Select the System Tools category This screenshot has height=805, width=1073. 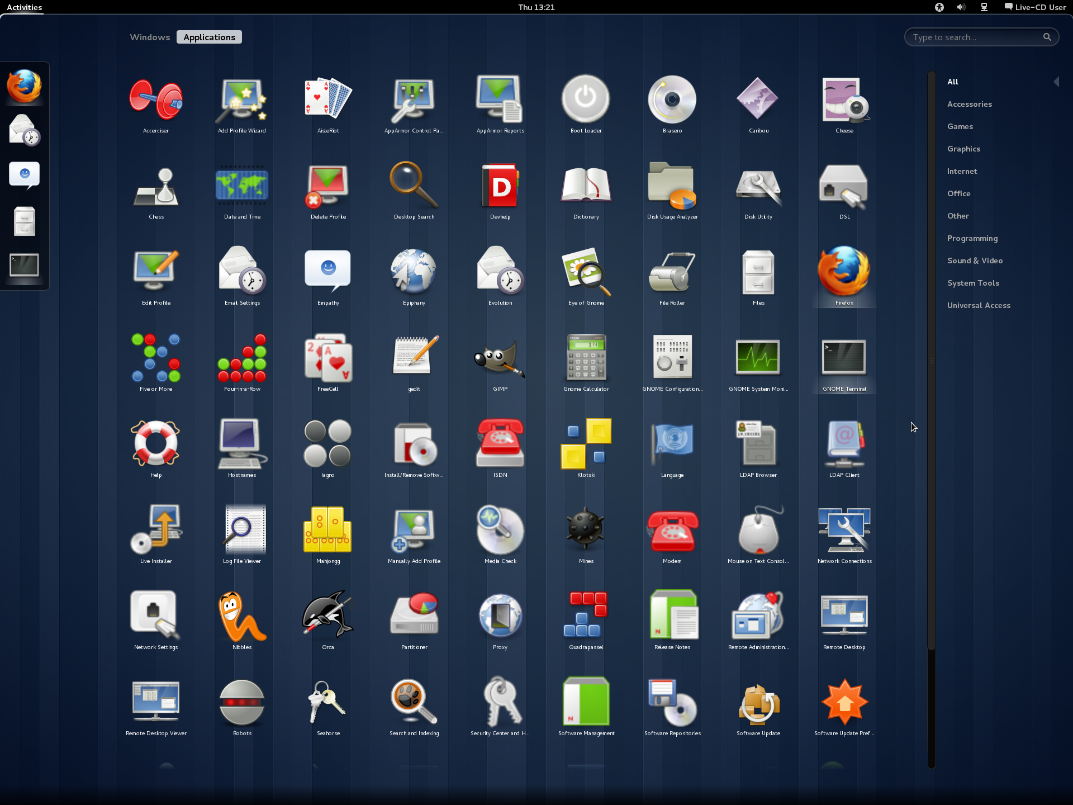(973, 283)
